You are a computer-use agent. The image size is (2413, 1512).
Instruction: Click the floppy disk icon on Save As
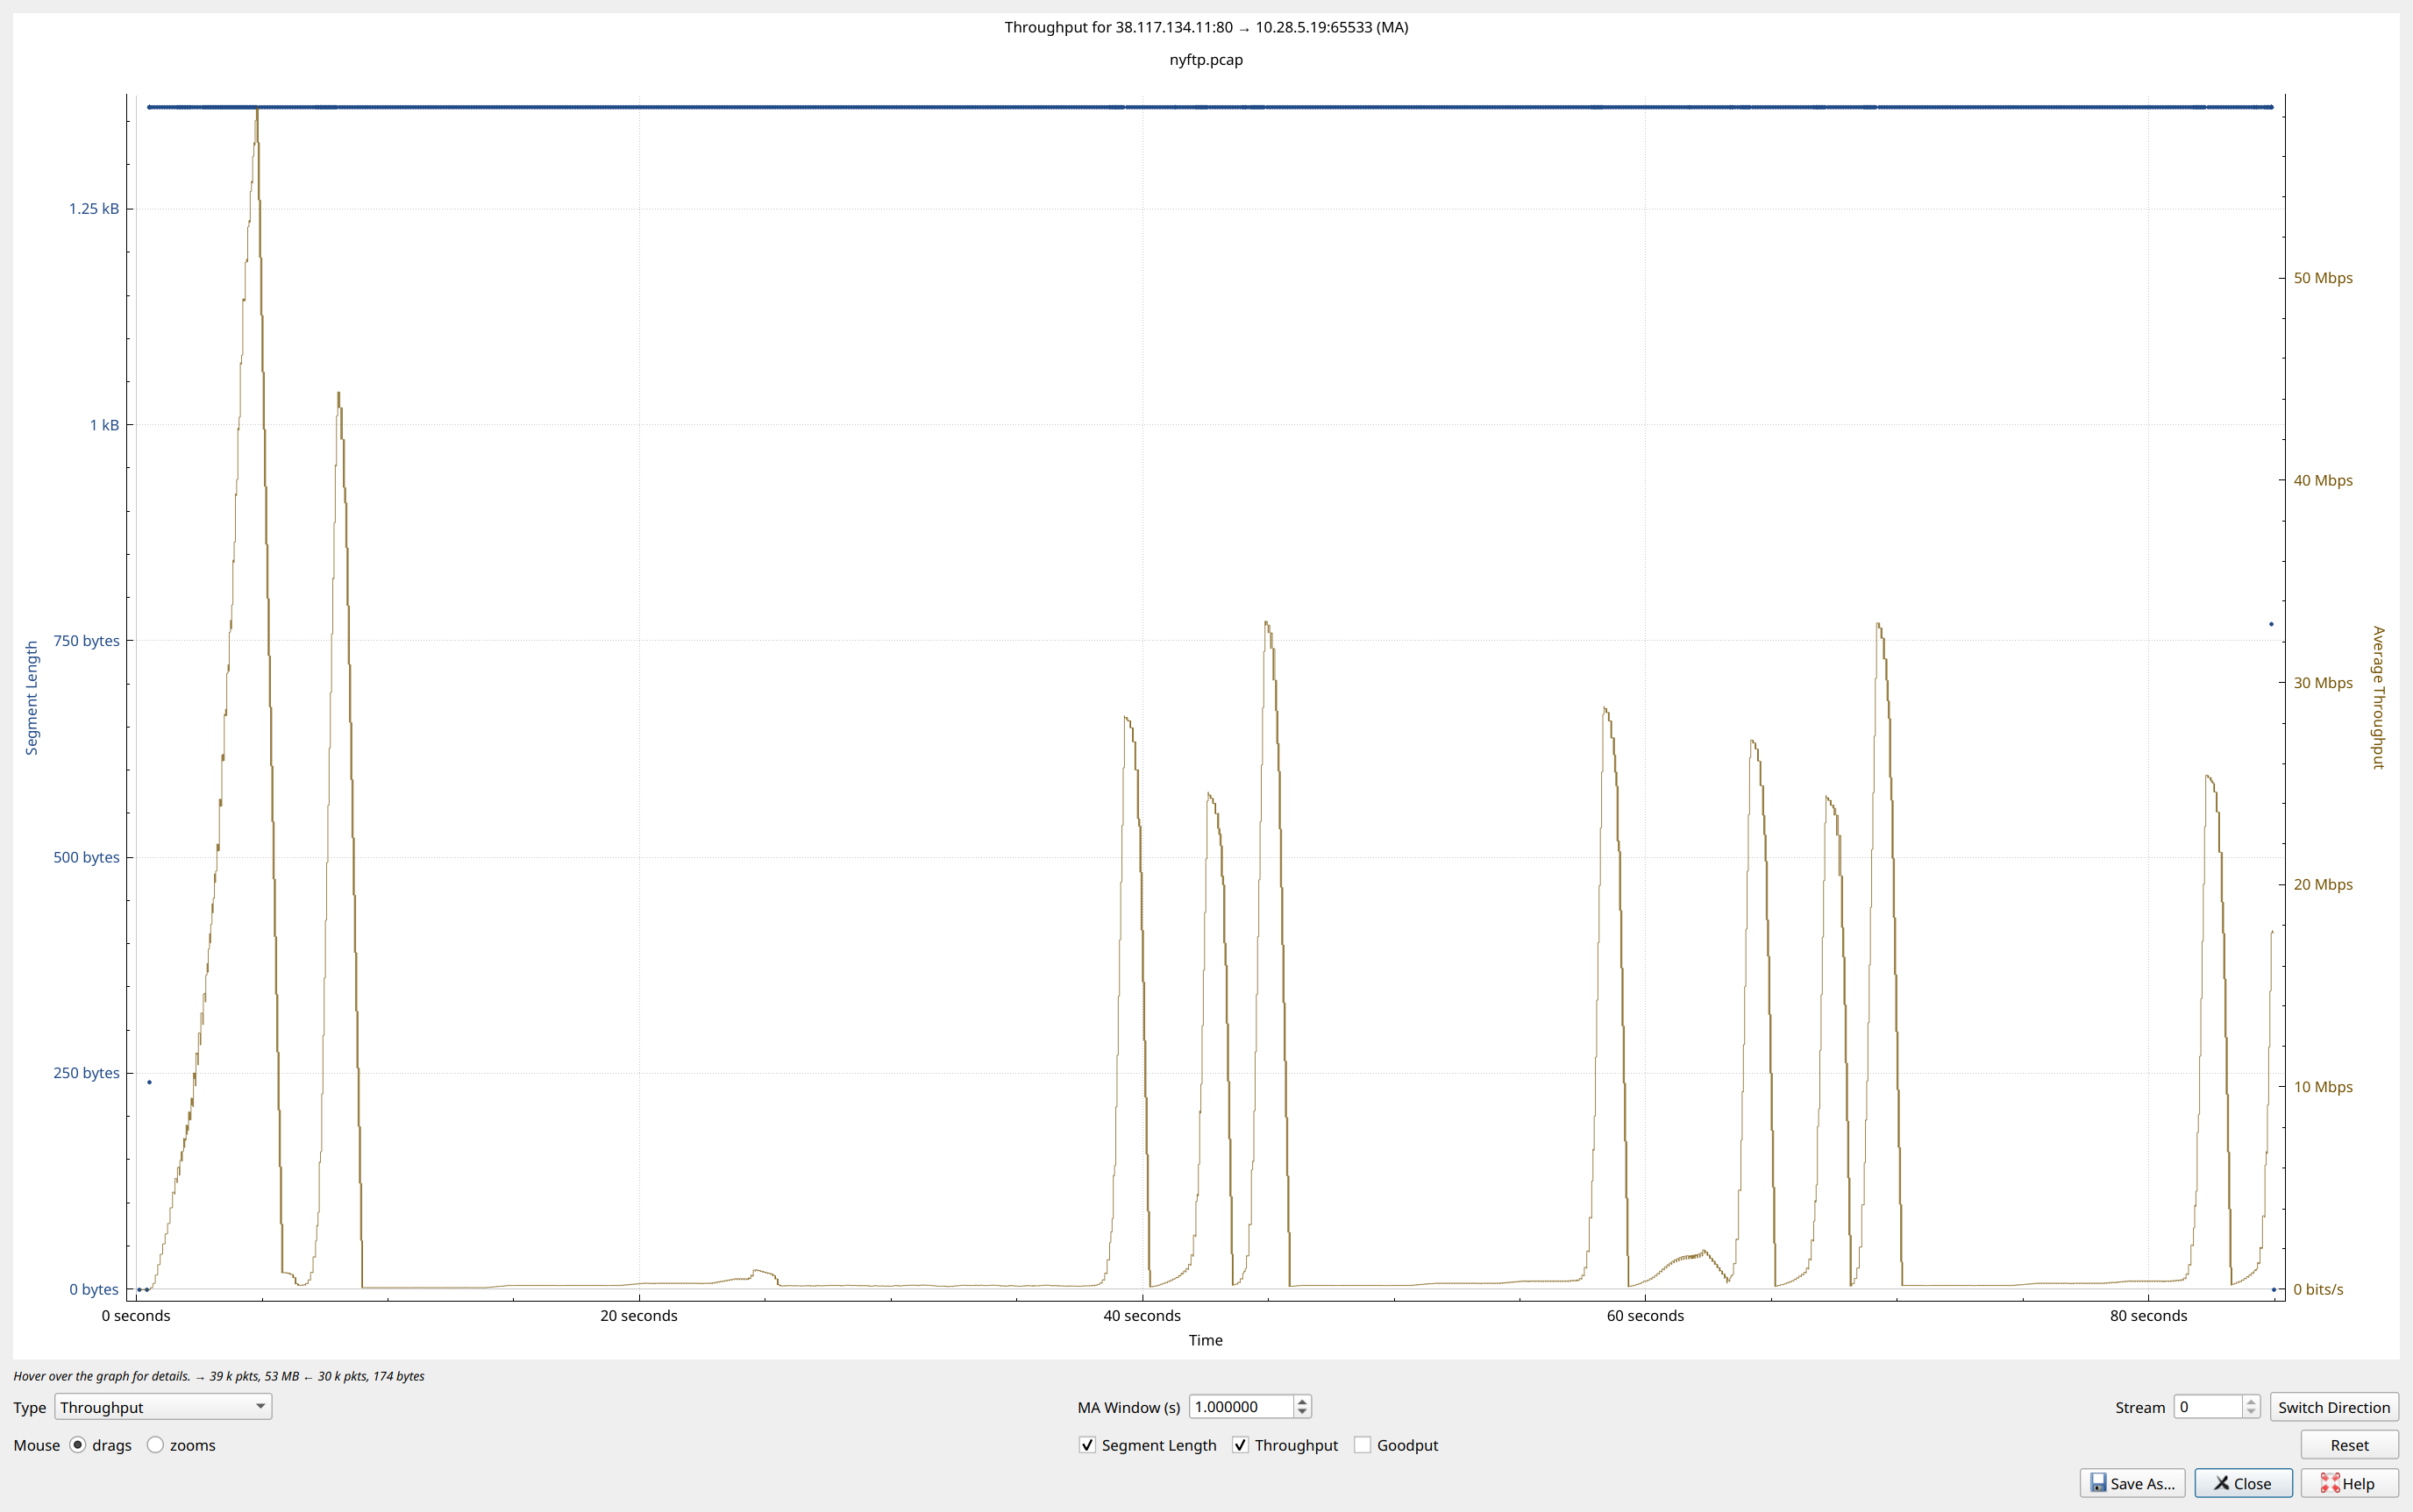pyautogui.click(x=2098, y=1483)
